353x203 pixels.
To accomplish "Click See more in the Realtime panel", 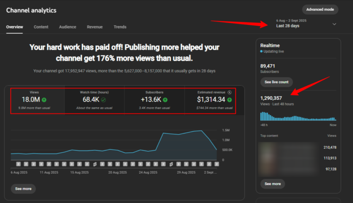I will coord(273,184).
